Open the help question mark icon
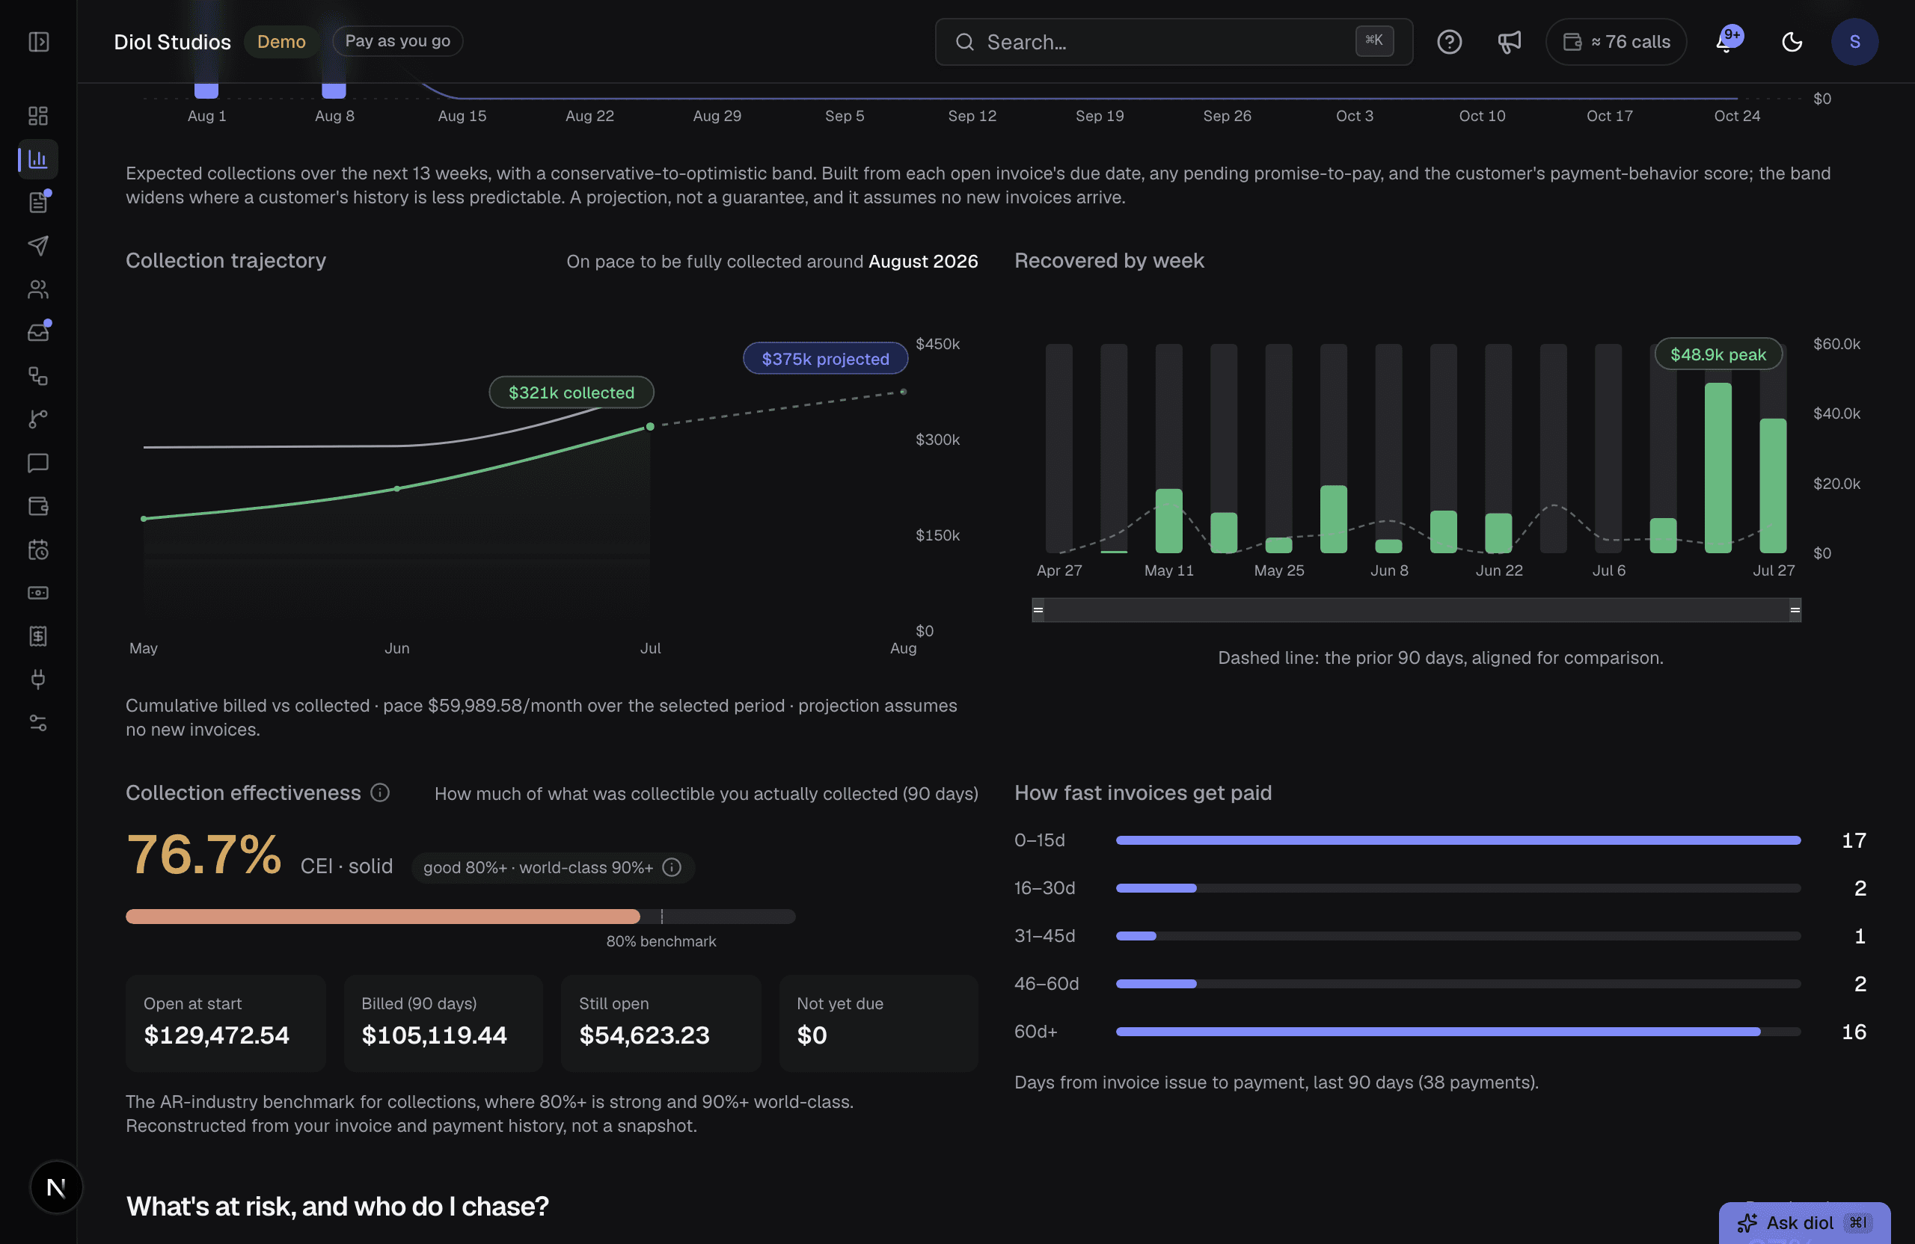Viewport: 1915px width, 1244px height. [1449, 42]
